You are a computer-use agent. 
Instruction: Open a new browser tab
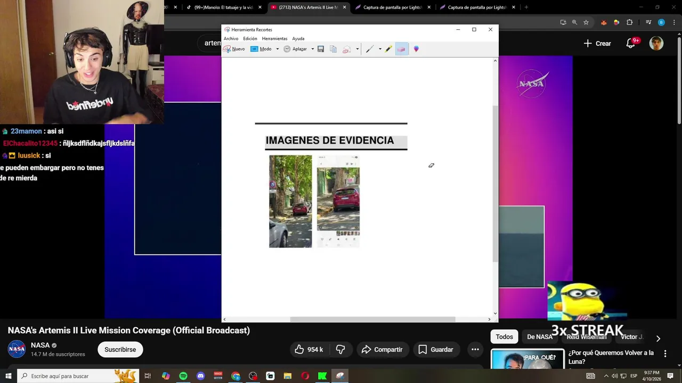(526, 7)
